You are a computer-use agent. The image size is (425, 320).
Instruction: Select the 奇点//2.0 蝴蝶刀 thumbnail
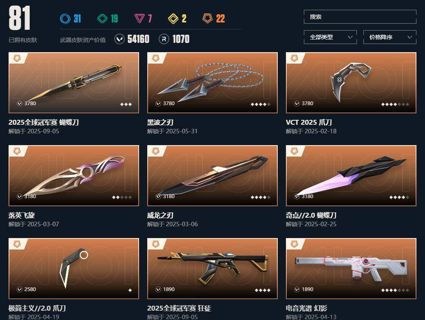coord(351,176)
